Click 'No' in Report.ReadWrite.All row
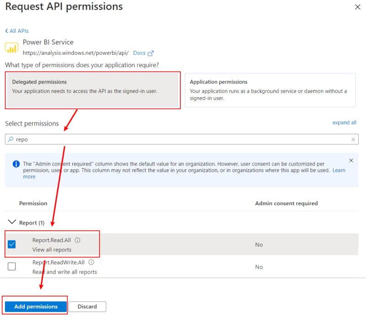The image size is (366, 318). coord(259,267)
